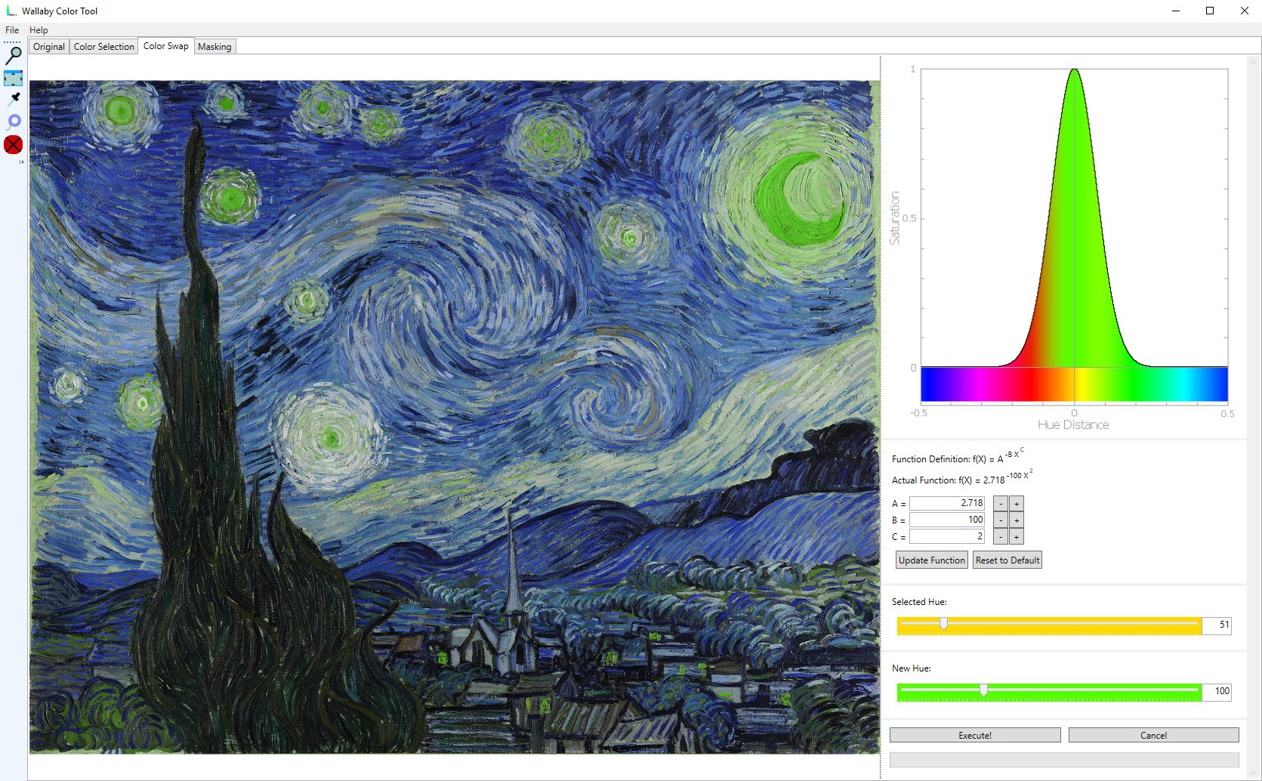Click the New Hue slider thumb
The width and height of the screenshot is (1262, 781).
[x=983, y=690]
